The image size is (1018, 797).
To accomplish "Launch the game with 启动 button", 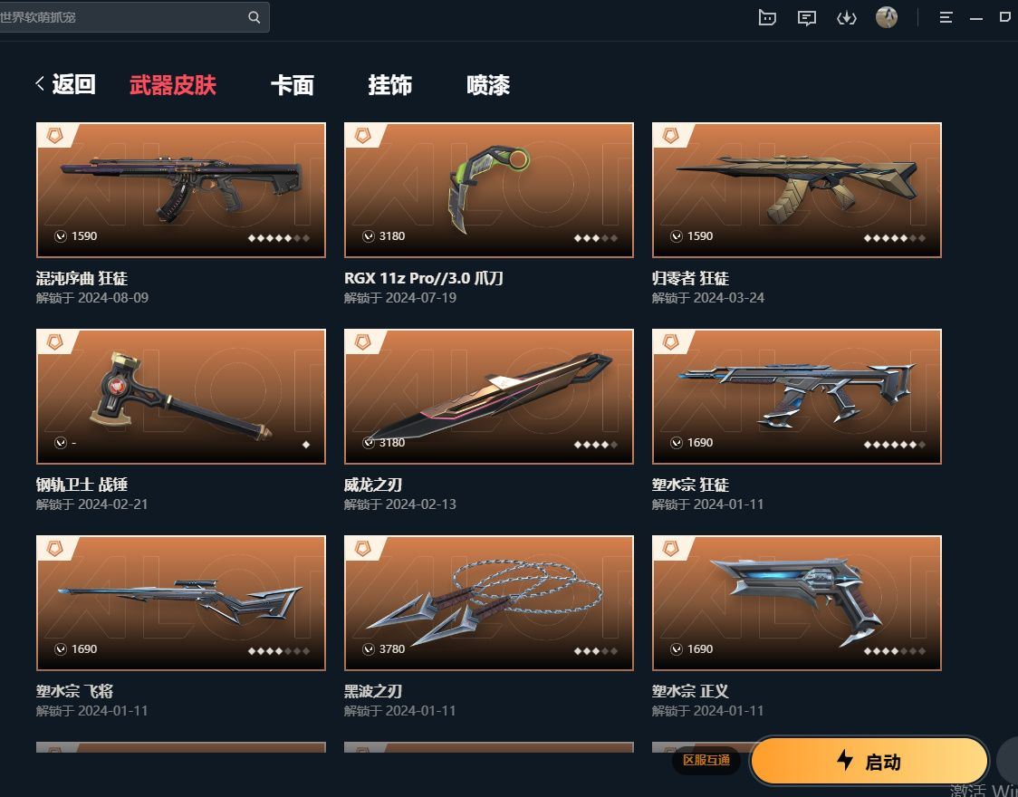I will (869, 760).
